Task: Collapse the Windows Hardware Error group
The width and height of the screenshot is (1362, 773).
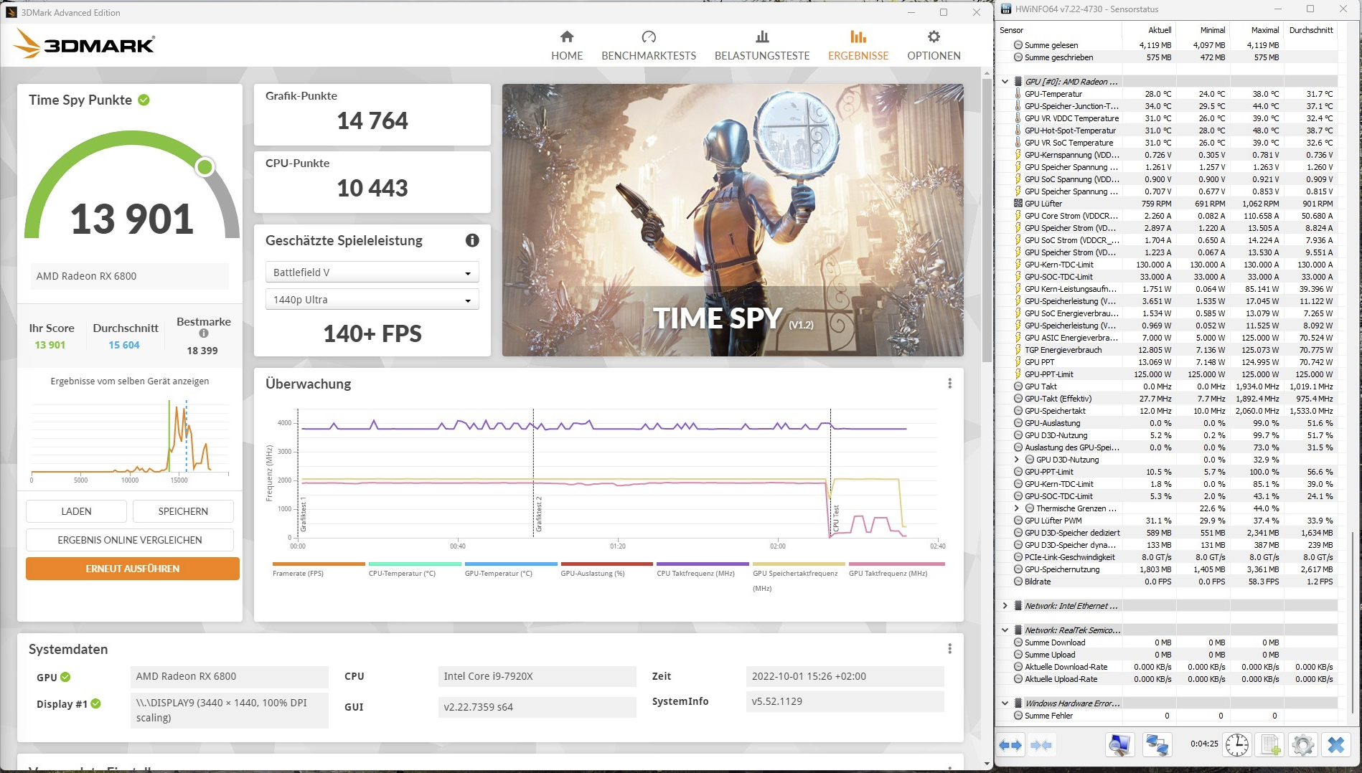Action: [1005, 703]
